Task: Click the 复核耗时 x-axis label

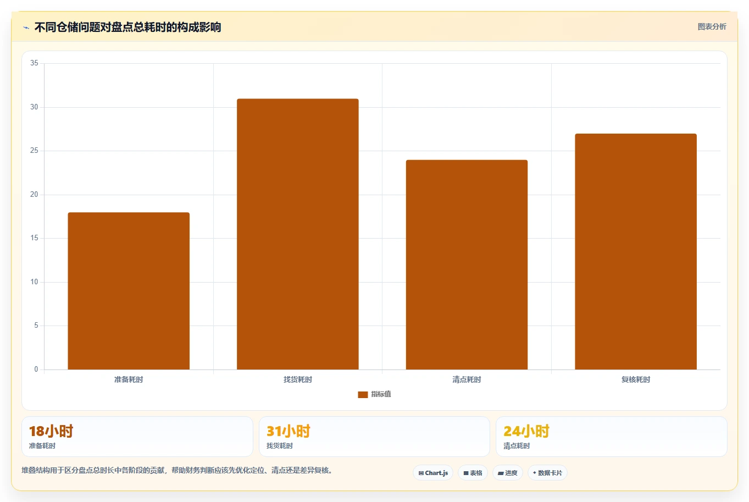Action: 636,379
